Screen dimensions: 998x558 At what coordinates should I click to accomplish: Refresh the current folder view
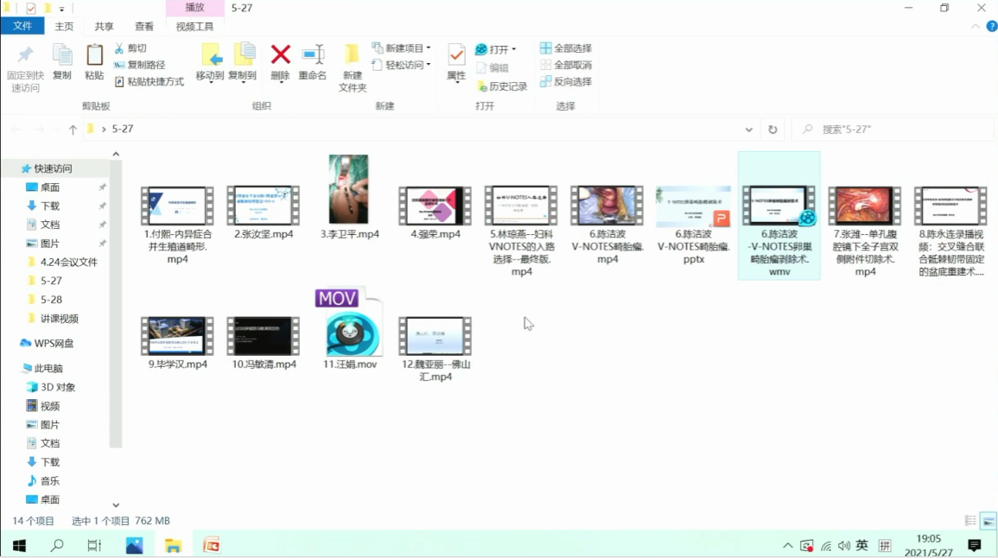click(x=772, y=130)
